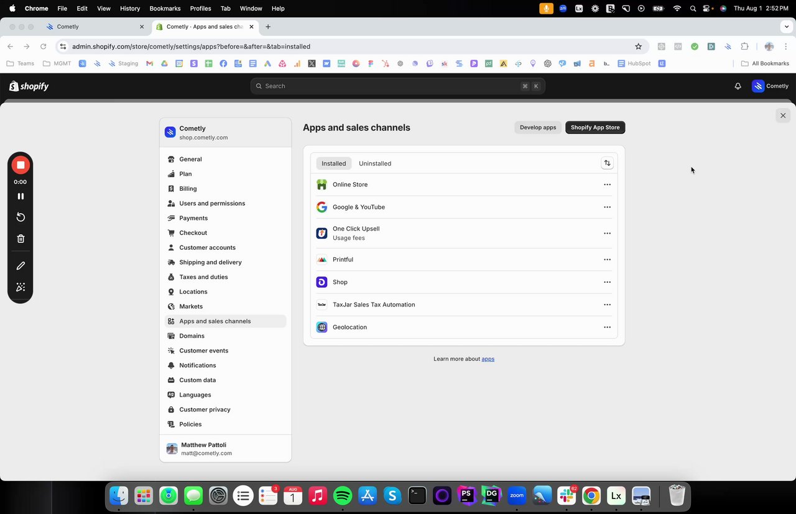Open more actions for Geolocation

coord(608,327)
